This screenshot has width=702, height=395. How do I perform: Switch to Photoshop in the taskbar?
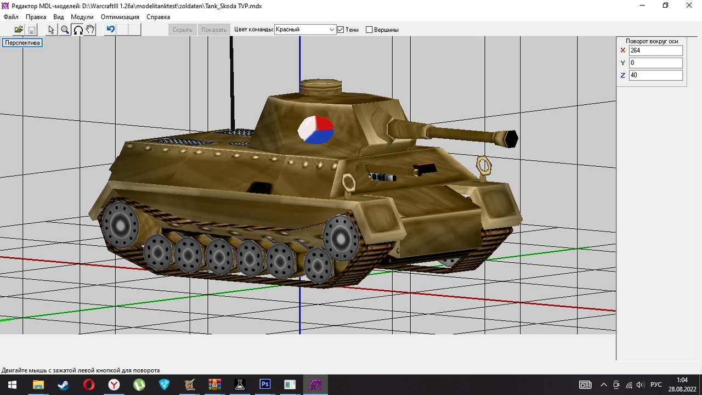click(x=265, y=385)
